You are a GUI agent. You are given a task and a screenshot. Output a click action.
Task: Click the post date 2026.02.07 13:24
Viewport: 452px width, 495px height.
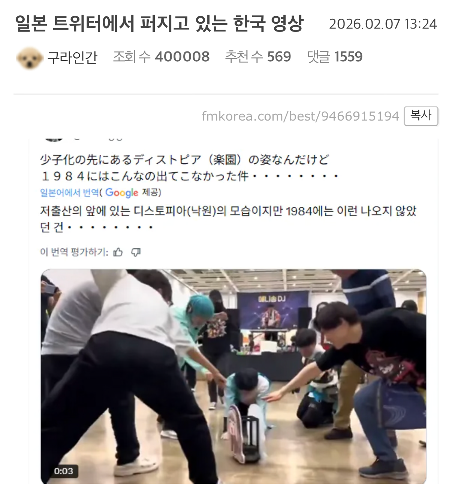[x=383, y=24]
